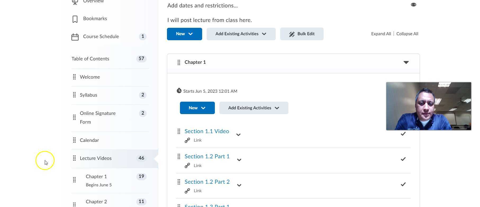Viewport: 480px width, 207px height.
Task: Click the Course Schedule calendar icon
Action: [x=75, y=37]
